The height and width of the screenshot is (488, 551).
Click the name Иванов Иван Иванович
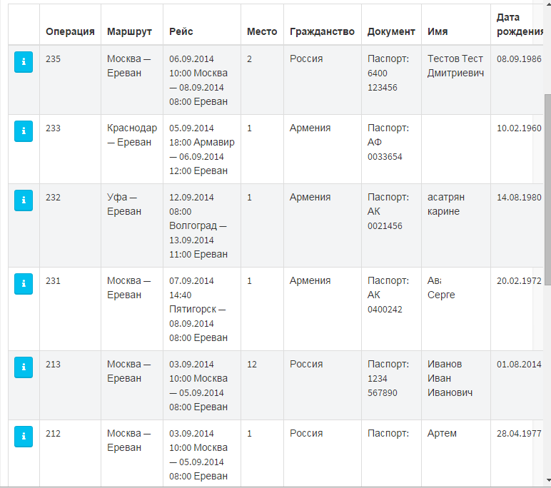pos(450,378)
